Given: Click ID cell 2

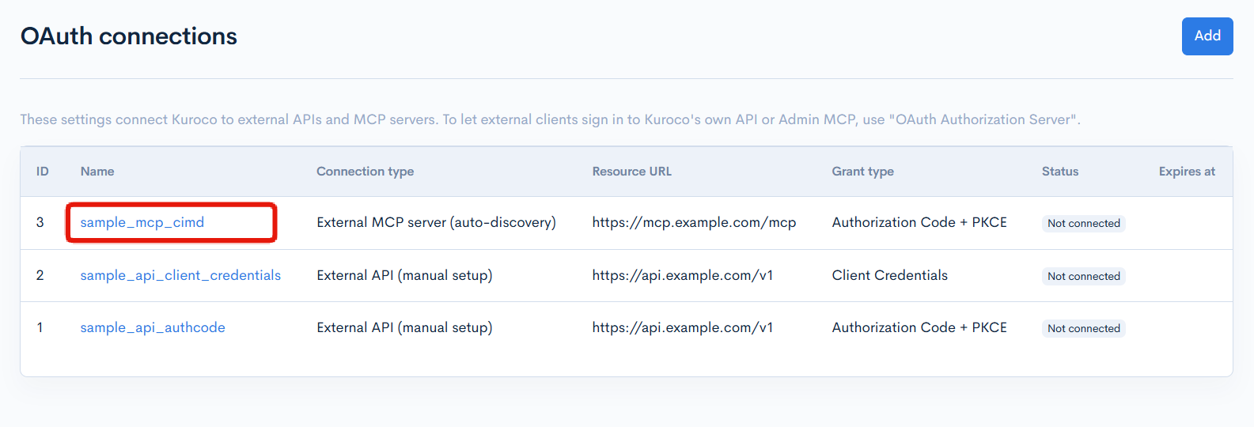Looking at the screenshot, I should [40, 275].
